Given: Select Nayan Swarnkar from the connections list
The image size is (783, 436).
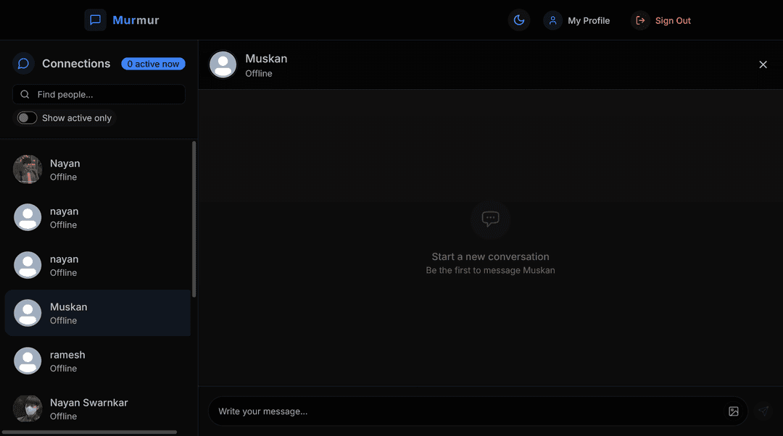Looking at the screenshot, I should click(98, 408).
